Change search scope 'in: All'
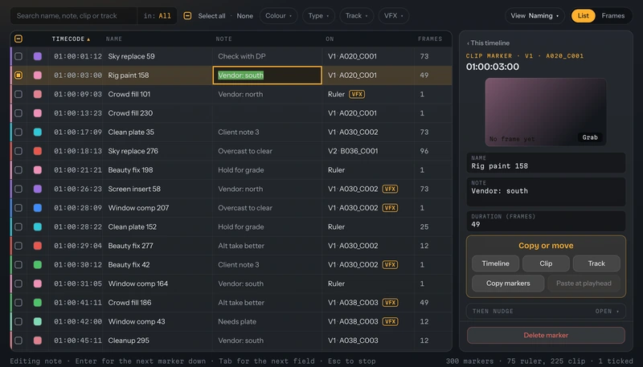The height and width of the screenshot is (367, 643). (157, 16)
